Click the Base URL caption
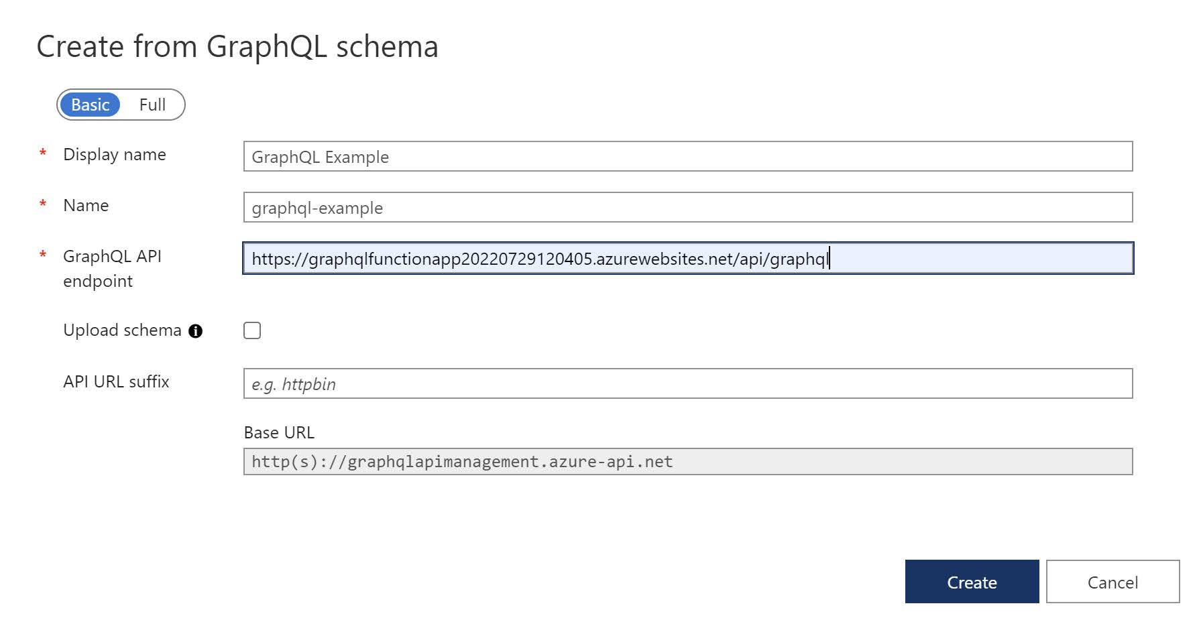The width and height of the screenshot is (1197, 618). [279, 432]
